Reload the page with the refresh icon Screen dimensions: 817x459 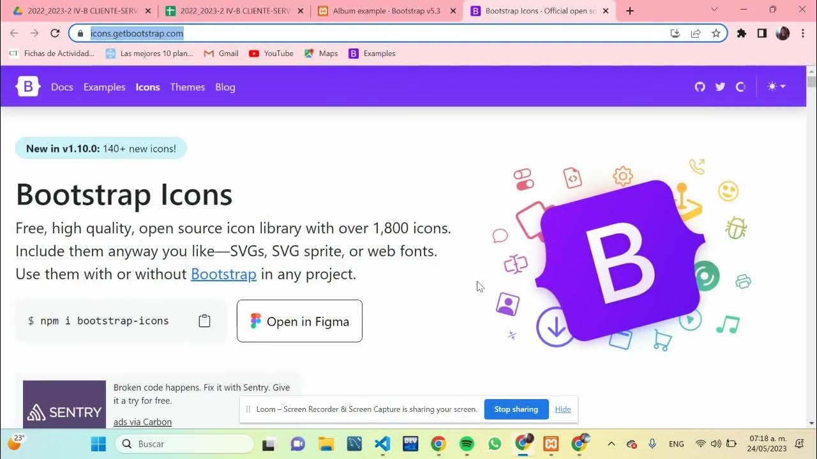pos(55,33)
